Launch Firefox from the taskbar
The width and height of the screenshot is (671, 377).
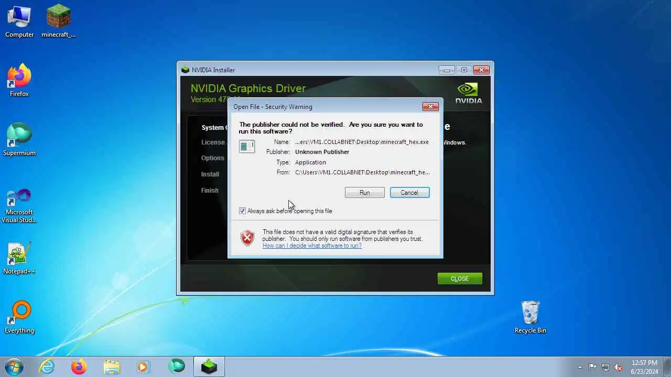79,367
